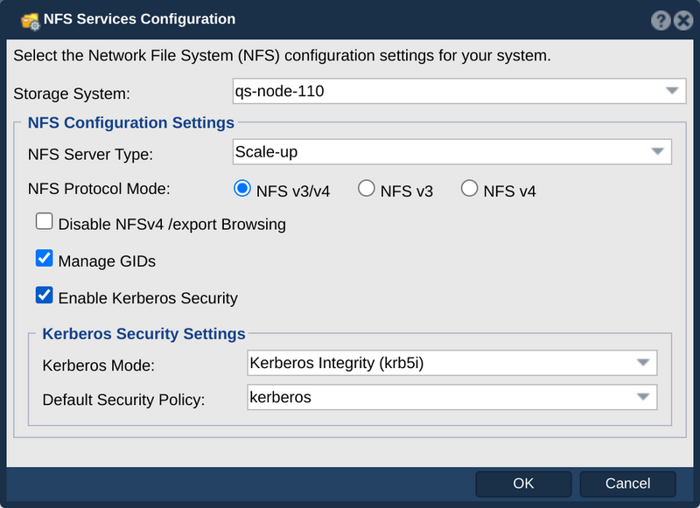
Task: Click the 'Select the Network File System' description text
Action: 282,56
